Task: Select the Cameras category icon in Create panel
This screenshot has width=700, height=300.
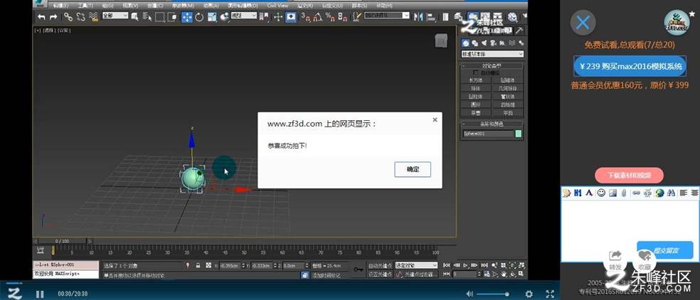Action: coord(493,43)
